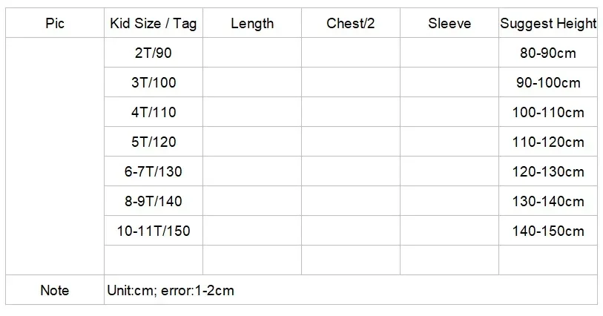Click the 140-150cm height cell
The width and height of the screenshot is (603, 316).
(548, 231)
